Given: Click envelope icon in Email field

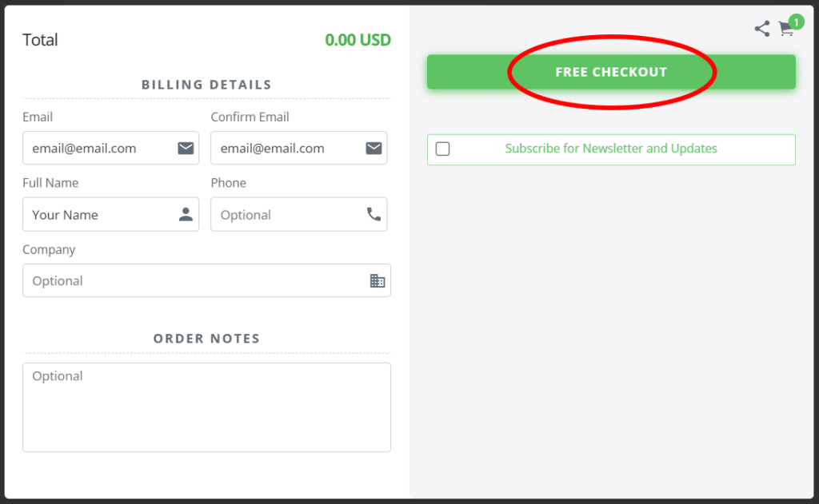Looking at the screenshot, I should pos(186,148).
